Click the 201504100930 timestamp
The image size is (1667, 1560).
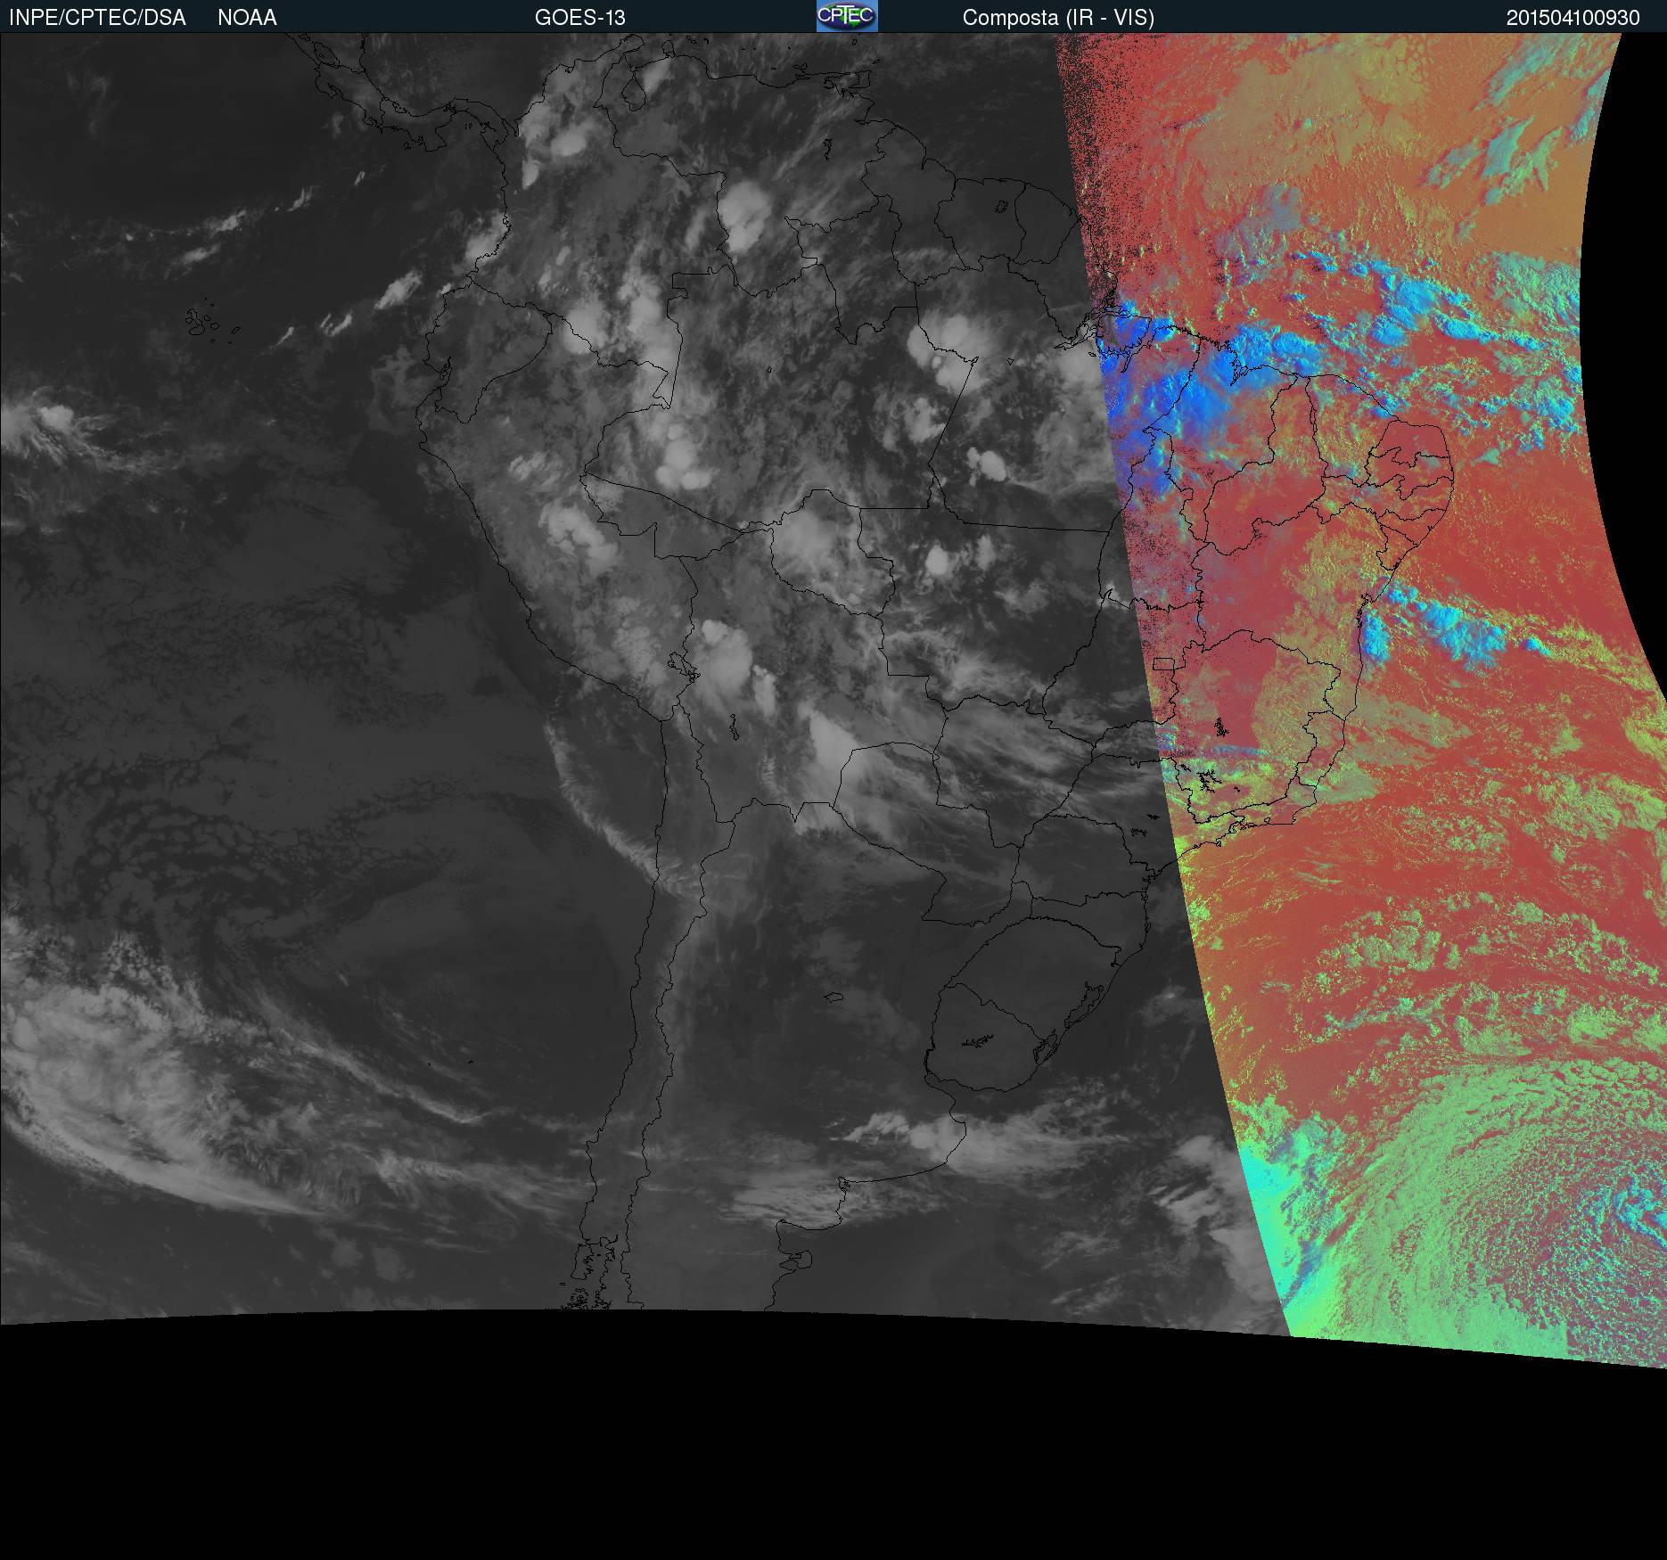pos(1573,18)
